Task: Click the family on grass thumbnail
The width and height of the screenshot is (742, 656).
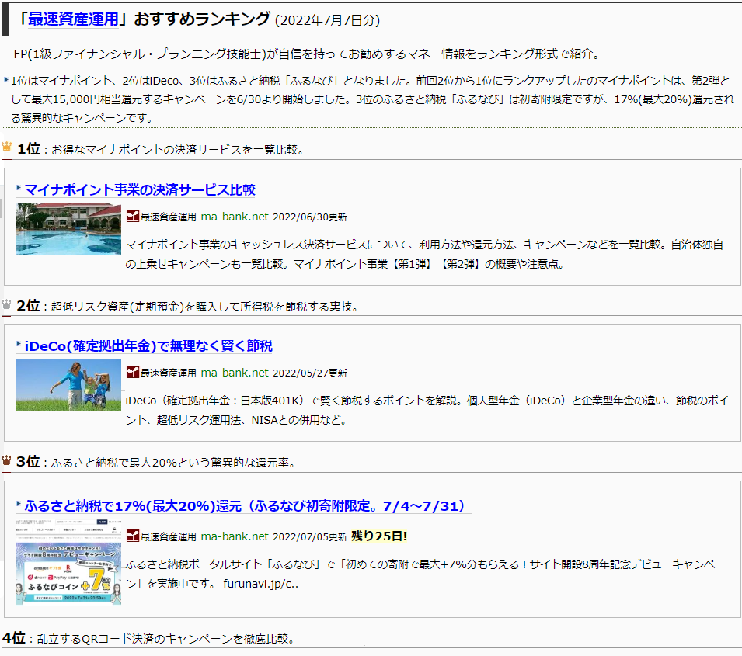Action: [68, 384]
